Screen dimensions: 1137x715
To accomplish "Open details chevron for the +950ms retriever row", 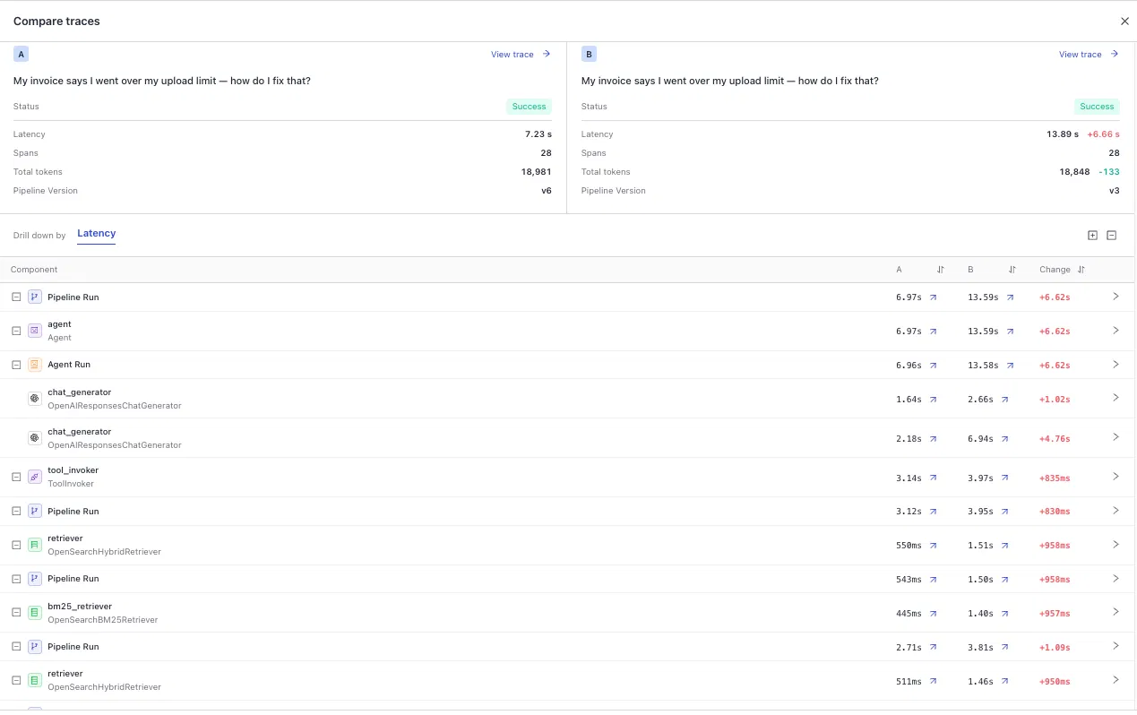I will coord(1115,680).
